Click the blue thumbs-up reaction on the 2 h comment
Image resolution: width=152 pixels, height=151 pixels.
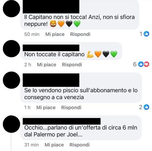(141, 64)
